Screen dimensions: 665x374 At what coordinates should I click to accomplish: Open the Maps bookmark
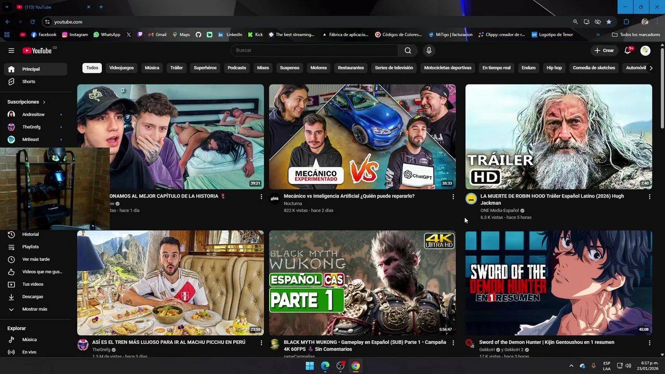click(x=181, y=35)
